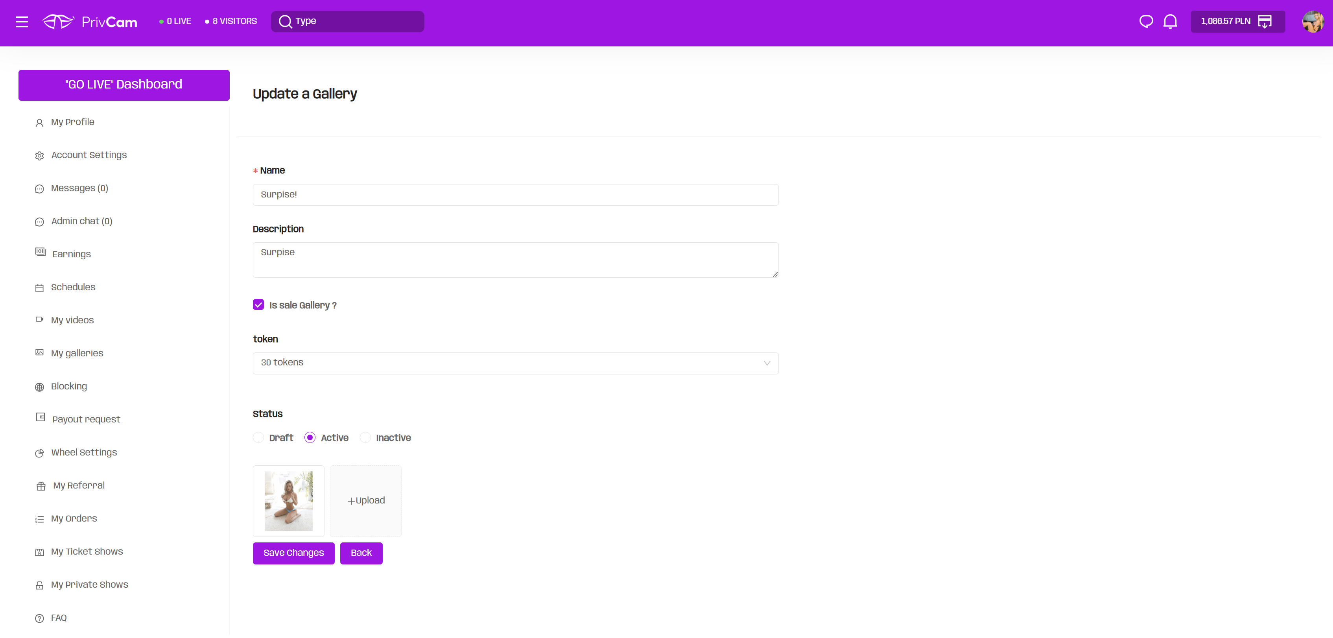Click the wallet icon beside PLN balance
This screenshot has height=638, width=1333.
(1264, 21)
